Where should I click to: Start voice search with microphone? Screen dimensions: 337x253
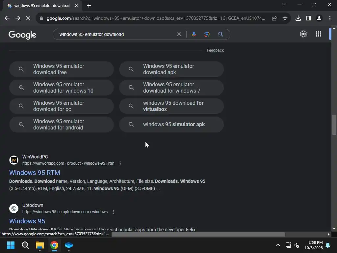194,34
